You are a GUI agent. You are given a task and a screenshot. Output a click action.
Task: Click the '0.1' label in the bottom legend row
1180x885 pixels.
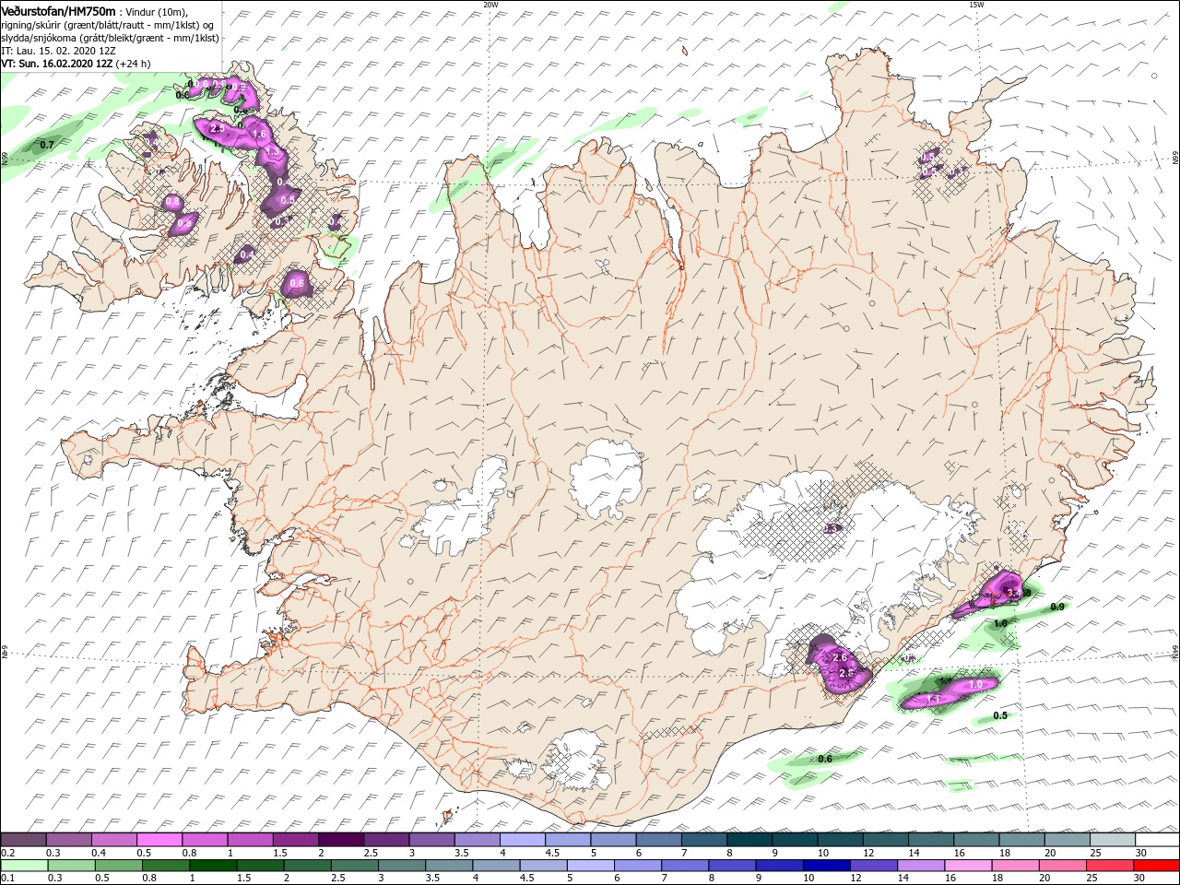6,879
